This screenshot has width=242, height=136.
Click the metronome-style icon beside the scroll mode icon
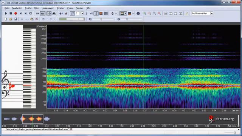click(54, 14)
